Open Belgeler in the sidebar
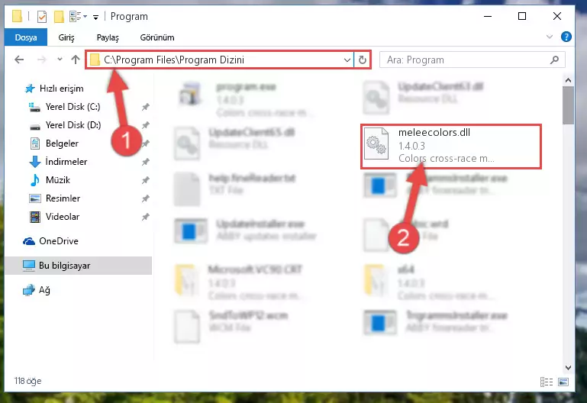 pos(54,143)
